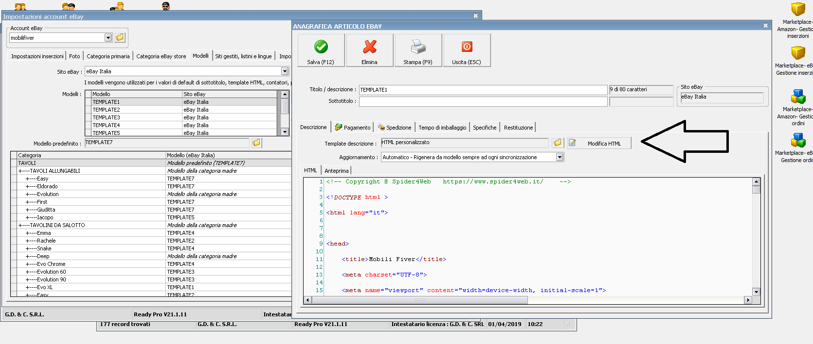Open folder icon next to Template descrizione
The image size is (813, 344).
coord(558,143)
